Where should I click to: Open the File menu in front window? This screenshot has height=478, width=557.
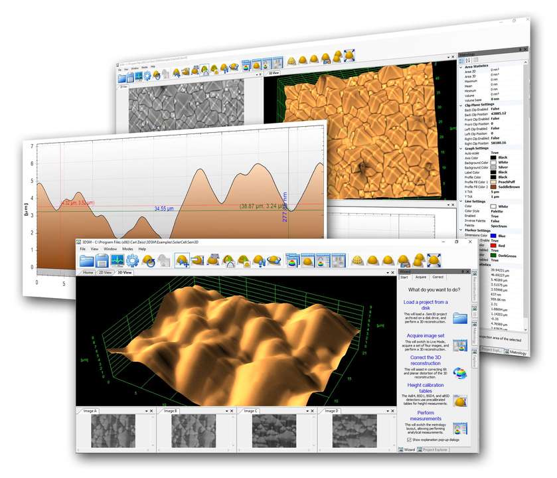click(83, 249)
